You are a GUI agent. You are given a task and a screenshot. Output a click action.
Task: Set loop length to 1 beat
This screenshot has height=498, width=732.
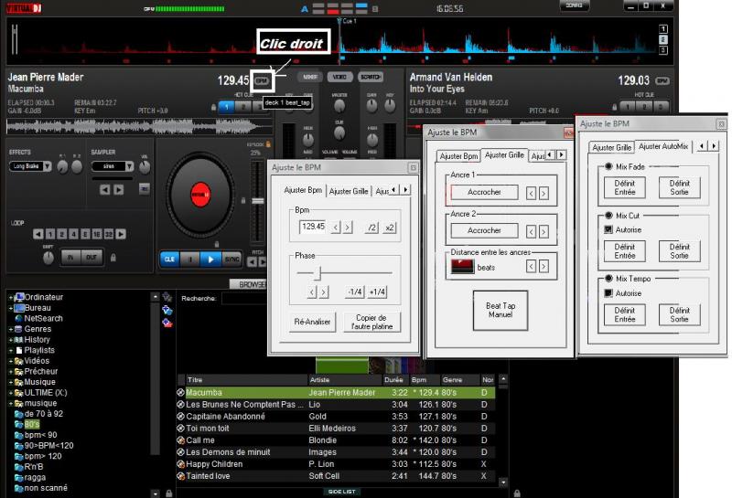50,234
